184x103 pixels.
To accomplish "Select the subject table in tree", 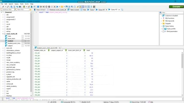I will [10, 46].
